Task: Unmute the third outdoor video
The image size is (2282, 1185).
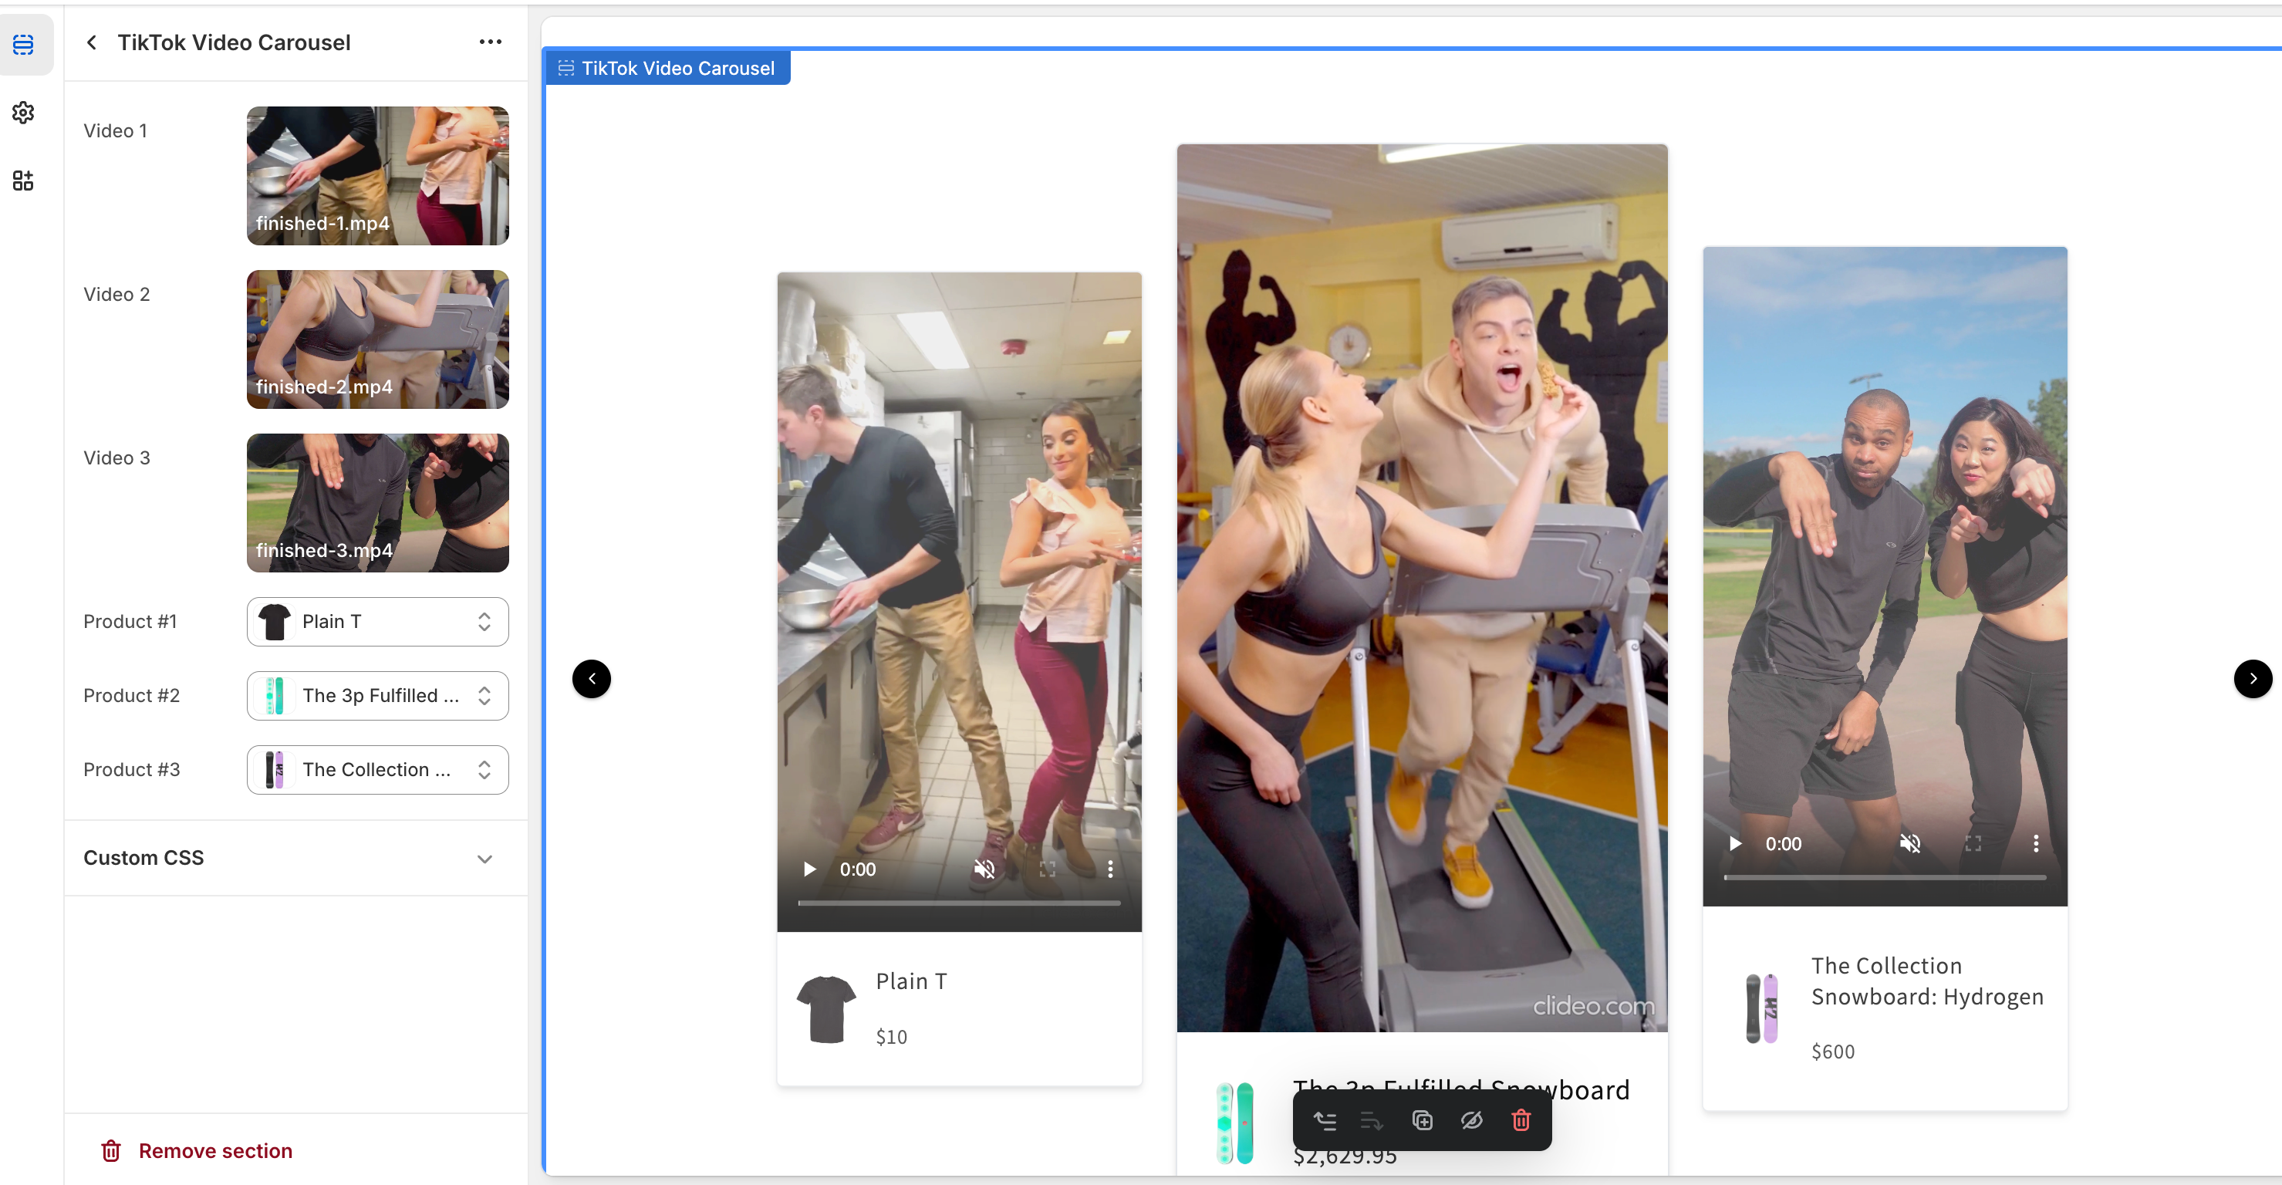Action: point(1910,844)
